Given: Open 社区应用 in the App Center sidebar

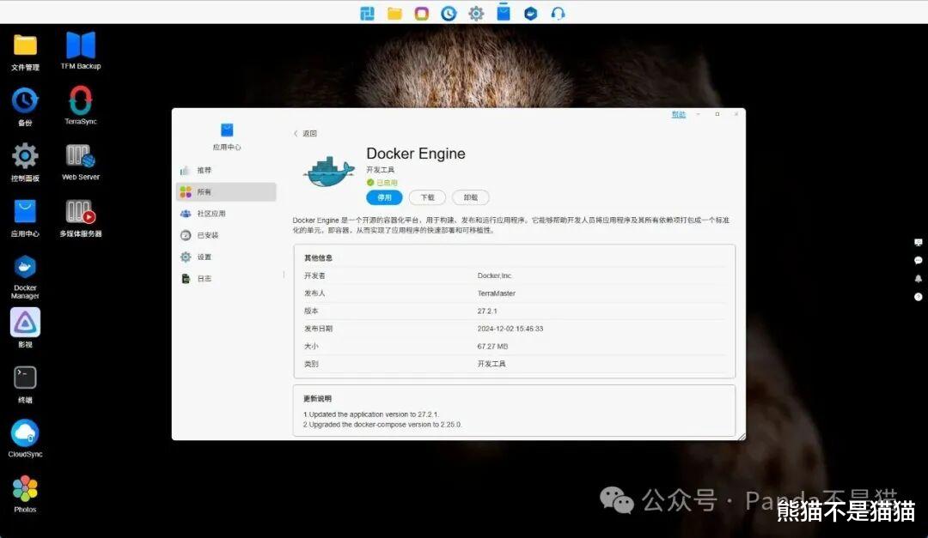Looking at the screenshot, I should 226,214.
